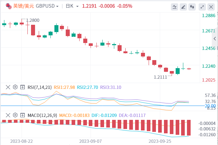Open RSI indicator settings gear
218x145 pixels.
[15, 87]
